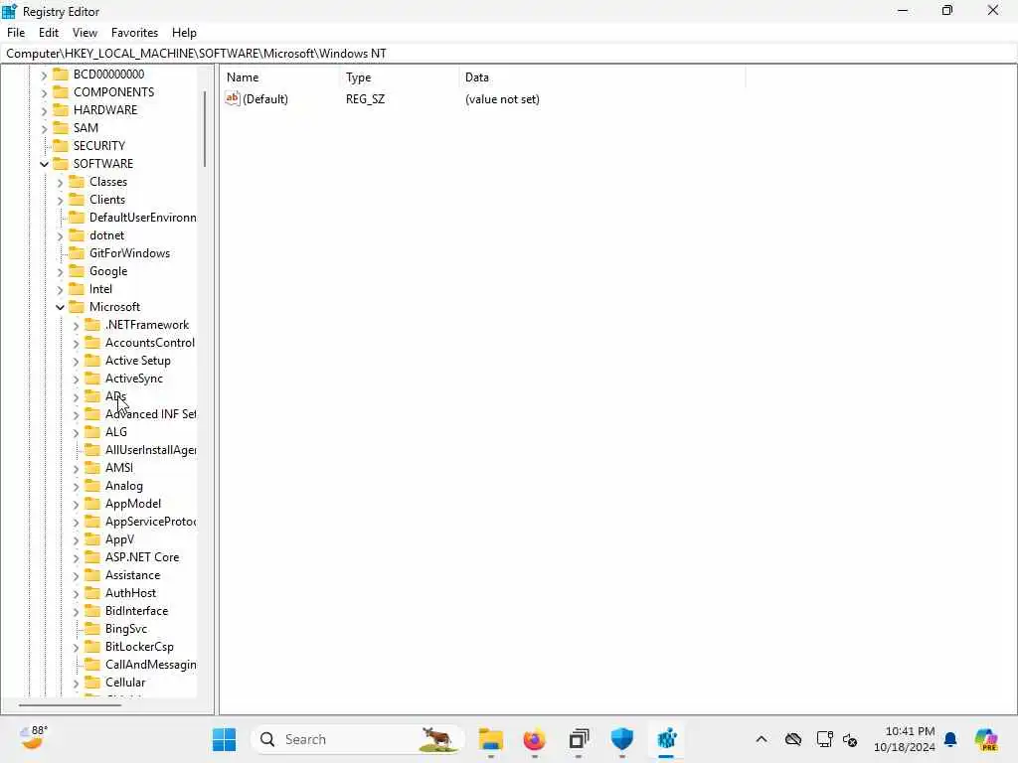Viewport: 1018px width, 763px height.
Task: Open the View menu
Action: (x=85, y=33)
